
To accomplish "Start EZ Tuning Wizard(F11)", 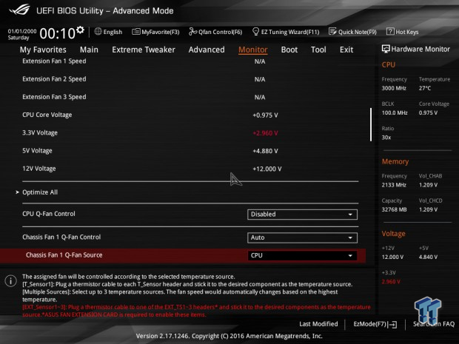I will pyautogui.click(x=286, y=32).
